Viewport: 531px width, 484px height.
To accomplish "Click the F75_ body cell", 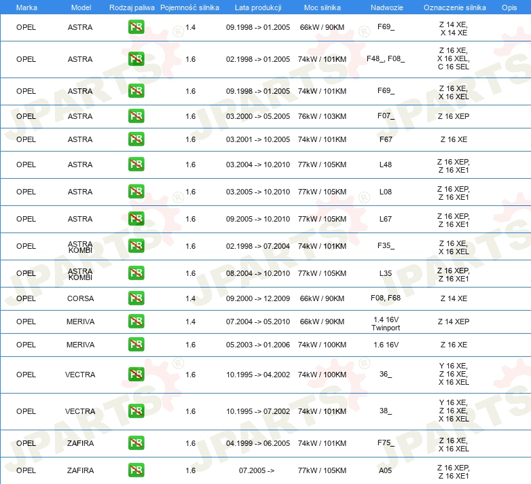I will pyautogui.click(x=386, y=443).
